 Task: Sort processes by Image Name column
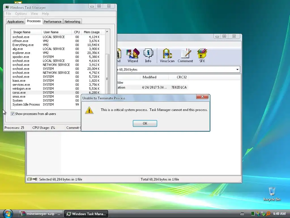26,32
